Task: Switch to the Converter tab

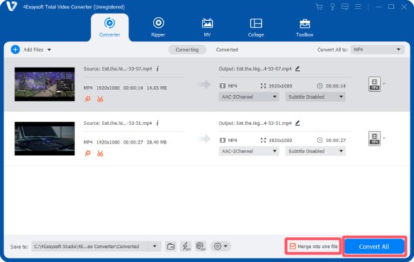Action: (110, 27)
